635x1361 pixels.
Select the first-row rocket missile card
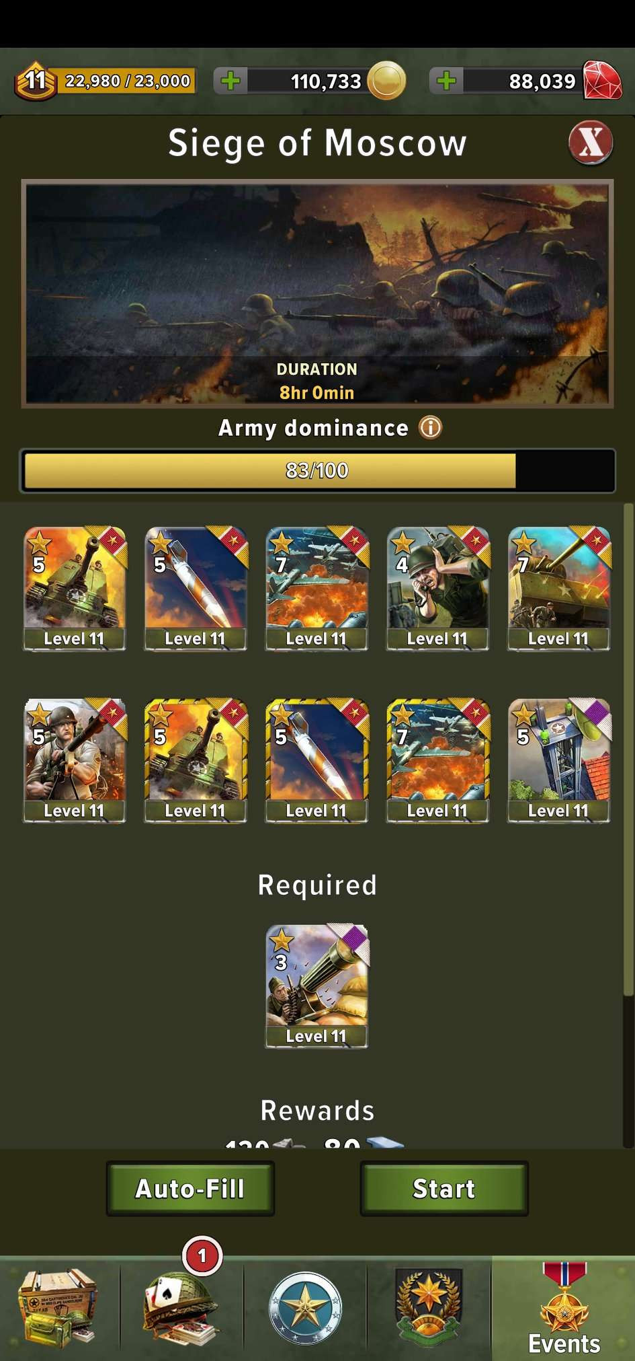(196, 589)
